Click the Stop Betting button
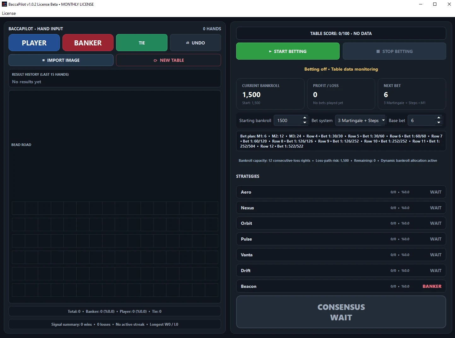The width and height of the screenshot is (455, 338). pyautogui.click(x=394, y=51)
